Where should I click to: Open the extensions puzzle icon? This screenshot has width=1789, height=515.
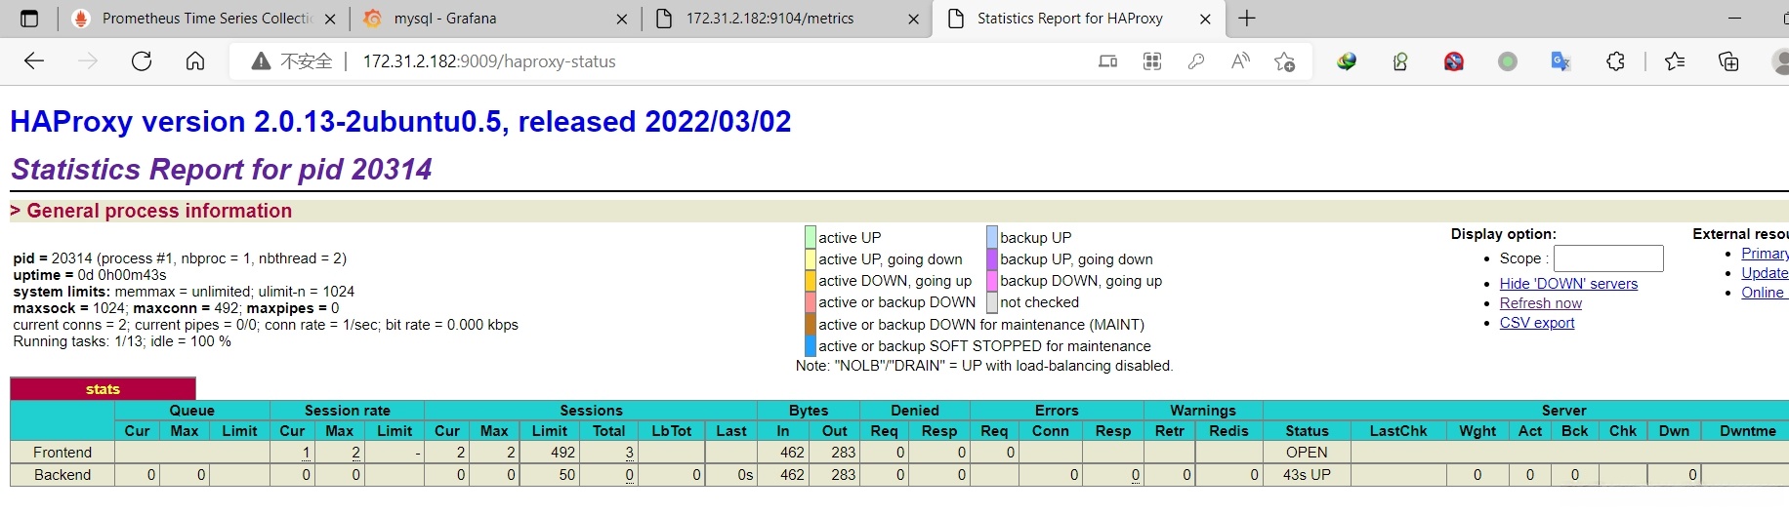click(1615, 61)
